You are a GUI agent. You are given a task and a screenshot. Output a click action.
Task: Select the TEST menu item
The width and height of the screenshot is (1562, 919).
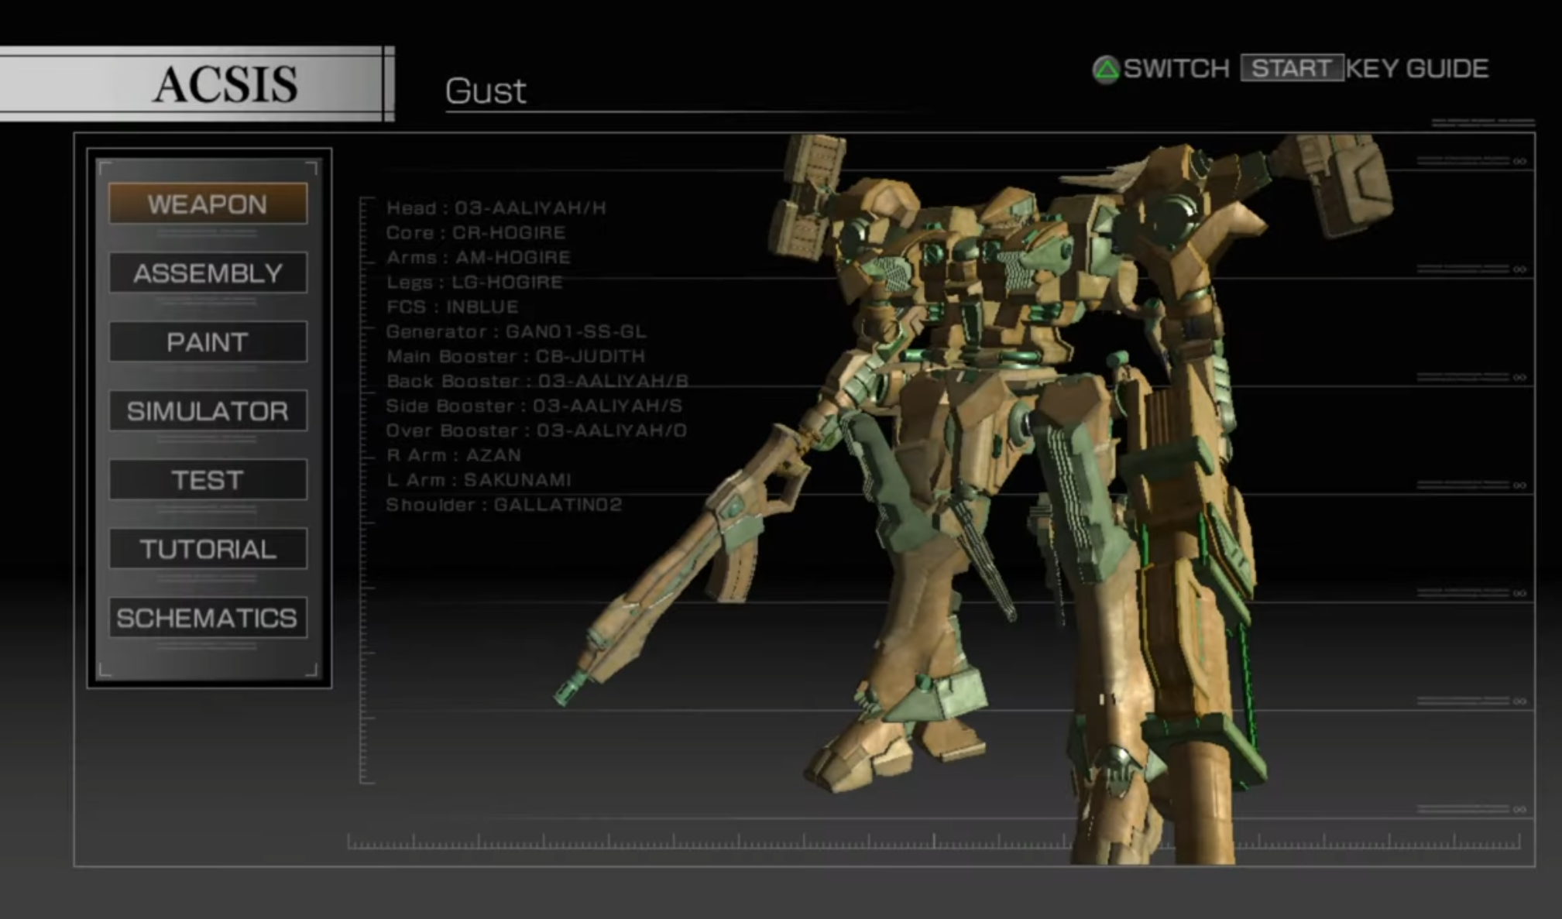point(208,479)
